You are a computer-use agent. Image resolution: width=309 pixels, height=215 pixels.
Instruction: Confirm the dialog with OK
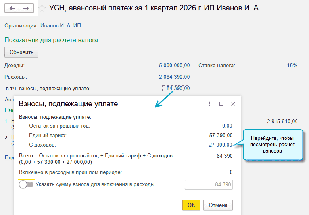click(x=191, y=205)
